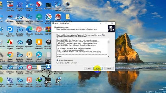
Task: Close the LibUSB-Win32 setup window
Action: click(x=112, y=23)
